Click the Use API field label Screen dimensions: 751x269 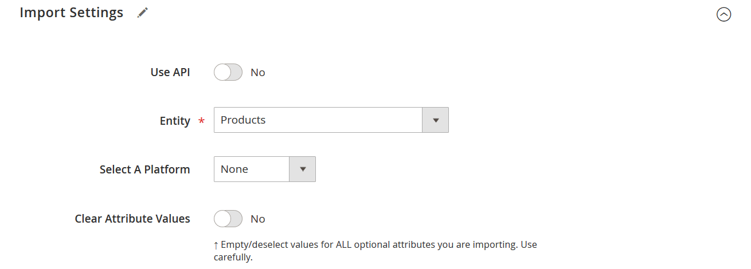(x=170, y=72)
